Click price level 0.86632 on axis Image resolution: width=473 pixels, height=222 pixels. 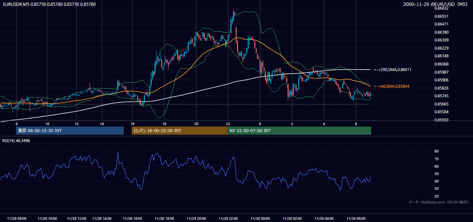click(442, 8)
